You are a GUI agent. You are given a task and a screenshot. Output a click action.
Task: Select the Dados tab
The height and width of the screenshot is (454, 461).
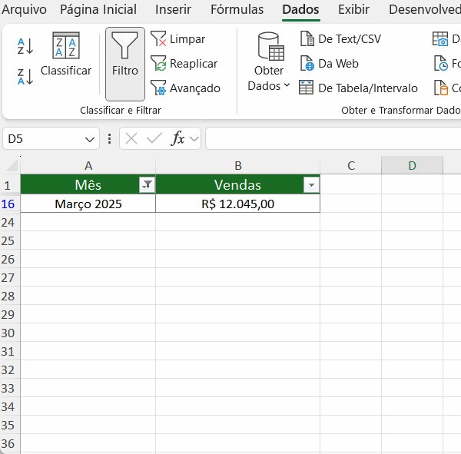pyautogui.click(x=300, y=9)
